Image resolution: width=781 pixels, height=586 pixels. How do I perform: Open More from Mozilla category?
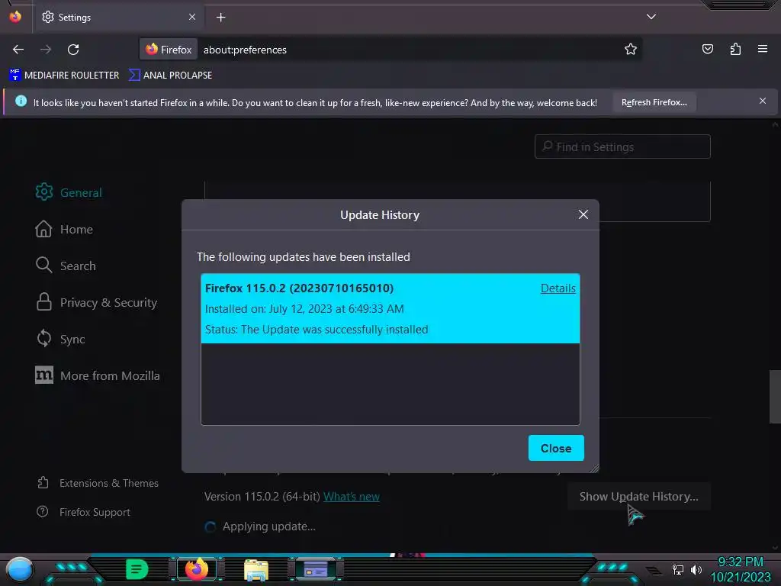pos(98,375)
